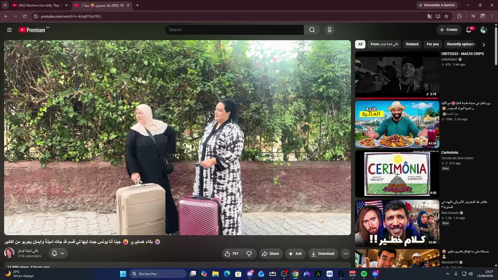Bookmark this page with the star
Screen dimensions: 498x280
446,16
